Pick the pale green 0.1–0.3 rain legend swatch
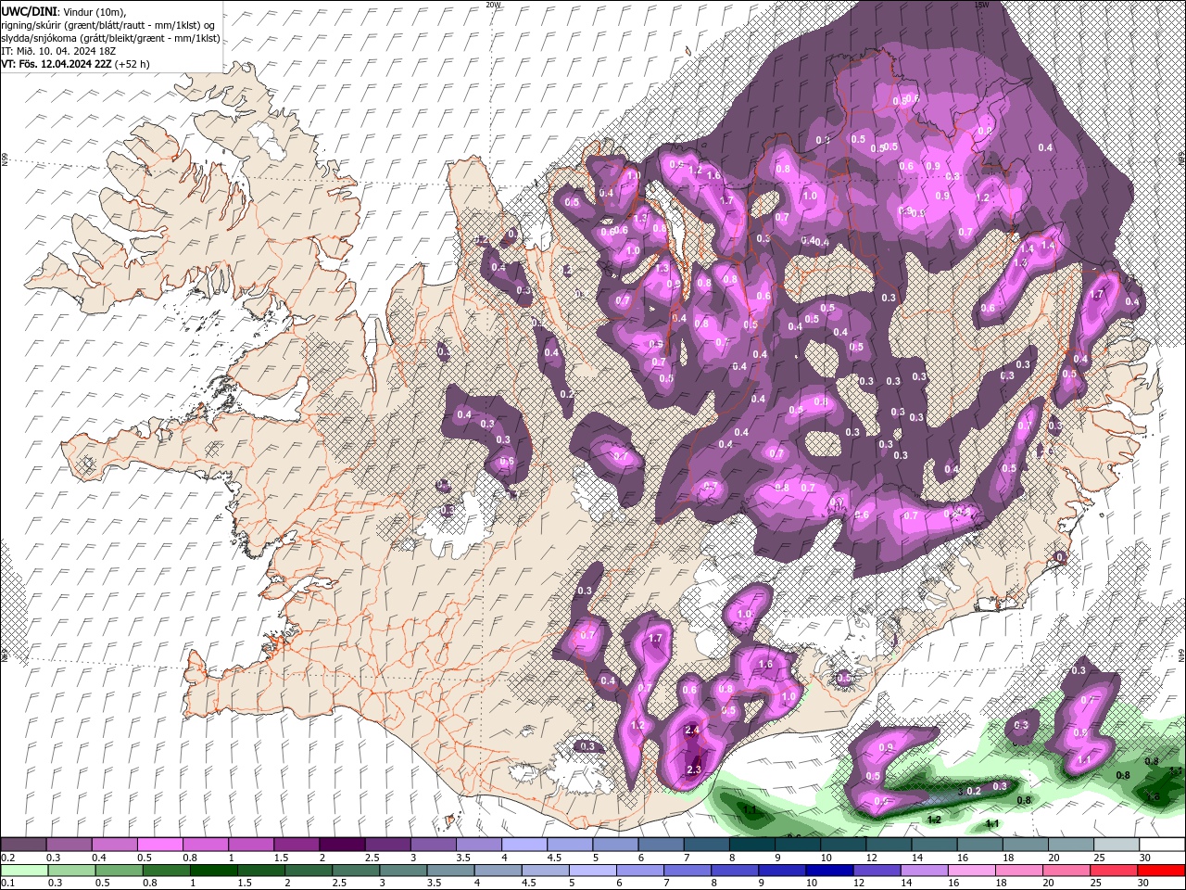 tap(23, 870)
